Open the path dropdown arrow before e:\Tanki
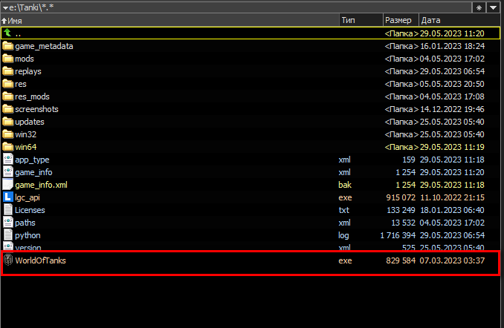This screenshot has width=504, height=328. tap(4, 7)
